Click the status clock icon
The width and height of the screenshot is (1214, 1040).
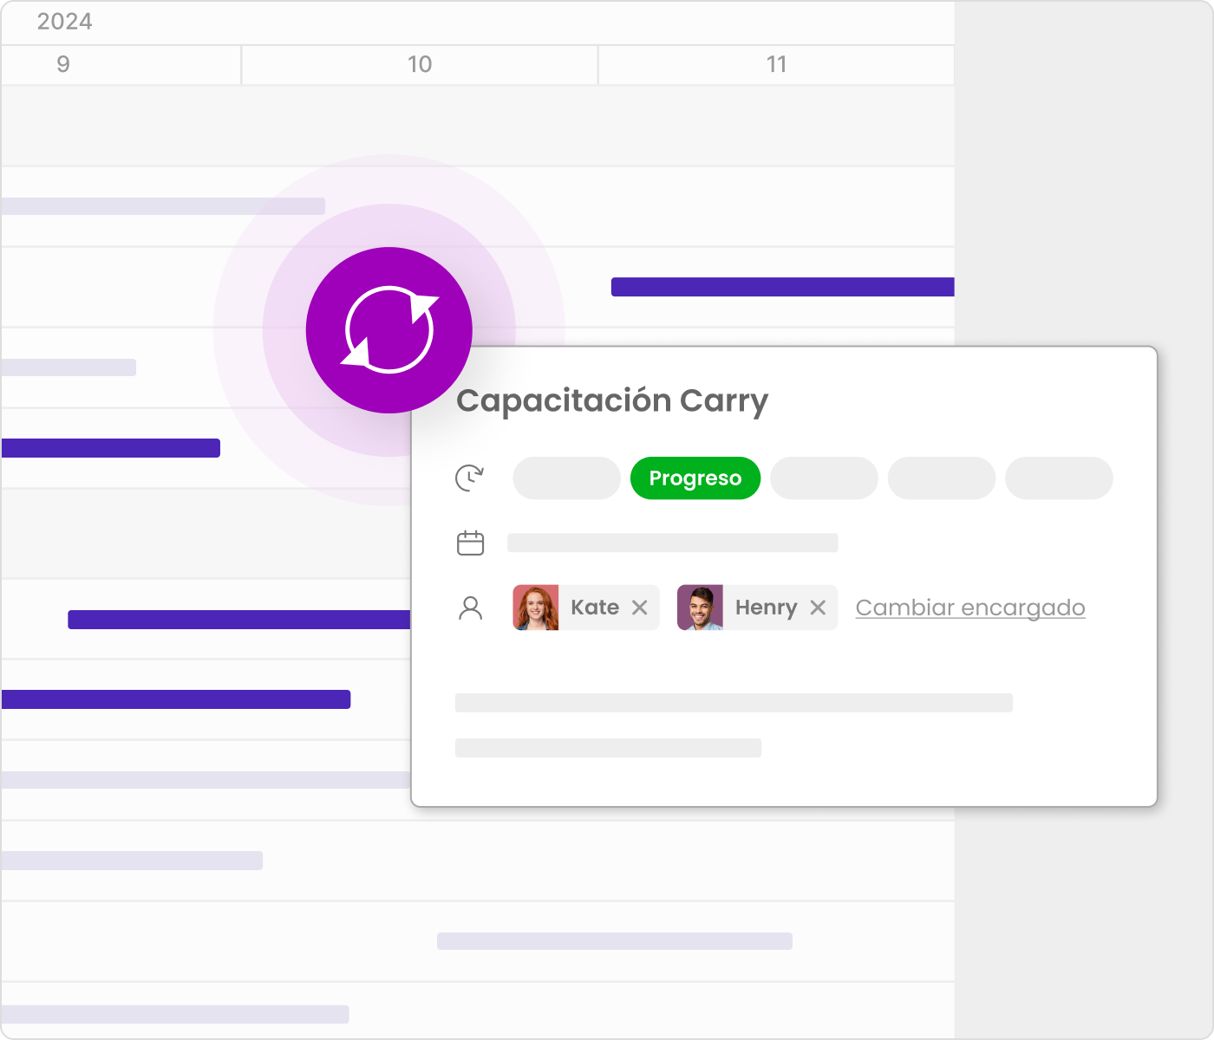tap(470, 478)
